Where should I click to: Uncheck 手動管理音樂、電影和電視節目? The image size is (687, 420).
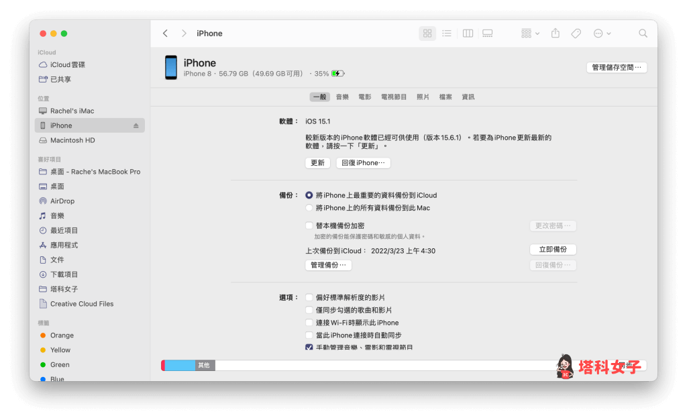click(309, 348)
